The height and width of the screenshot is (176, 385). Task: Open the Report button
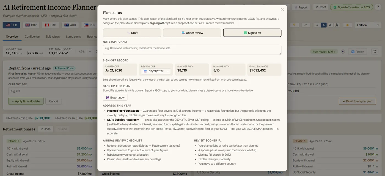[301, 7]
